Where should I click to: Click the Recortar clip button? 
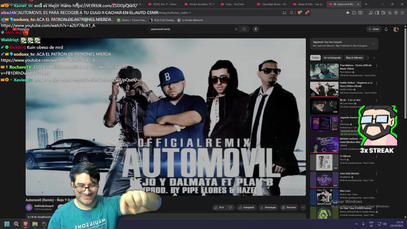click(x=289, y=207)
